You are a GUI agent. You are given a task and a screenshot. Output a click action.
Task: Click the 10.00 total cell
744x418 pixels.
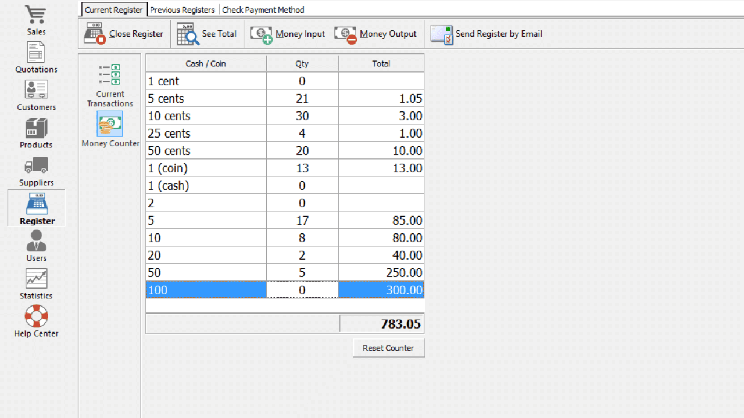[x=381, y=150]
